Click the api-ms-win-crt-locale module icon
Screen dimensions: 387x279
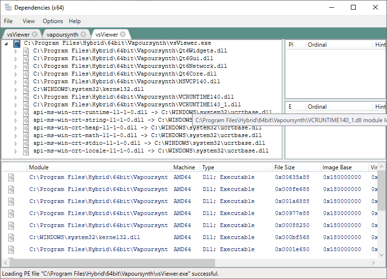26,151
